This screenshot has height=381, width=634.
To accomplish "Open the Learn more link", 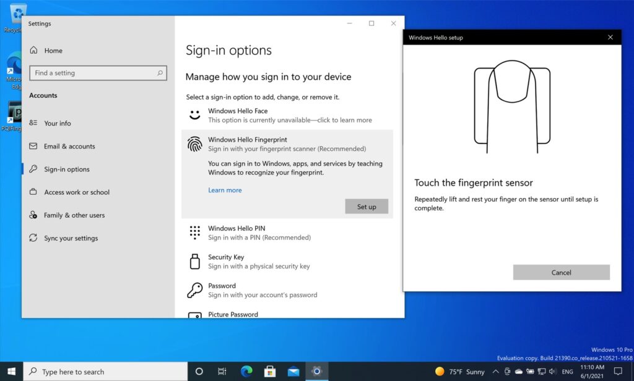I will [225, 190].
